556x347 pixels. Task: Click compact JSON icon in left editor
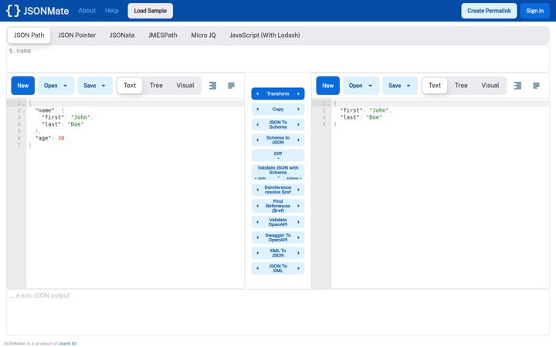231,86
